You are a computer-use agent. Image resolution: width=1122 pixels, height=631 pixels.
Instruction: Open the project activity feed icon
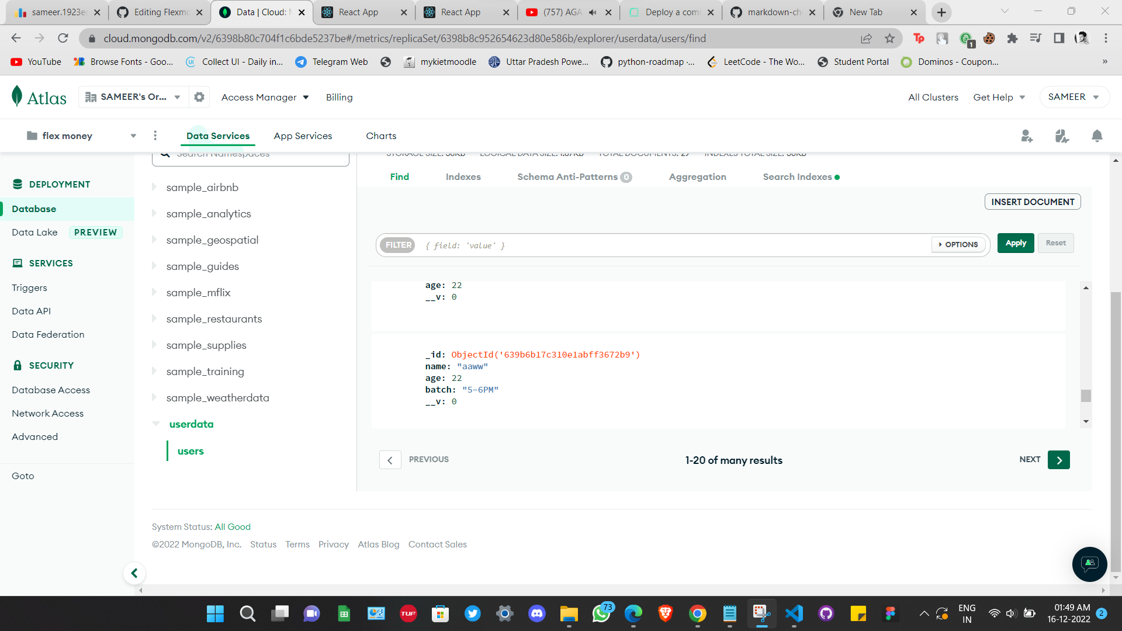click(x=1062, y=136)
